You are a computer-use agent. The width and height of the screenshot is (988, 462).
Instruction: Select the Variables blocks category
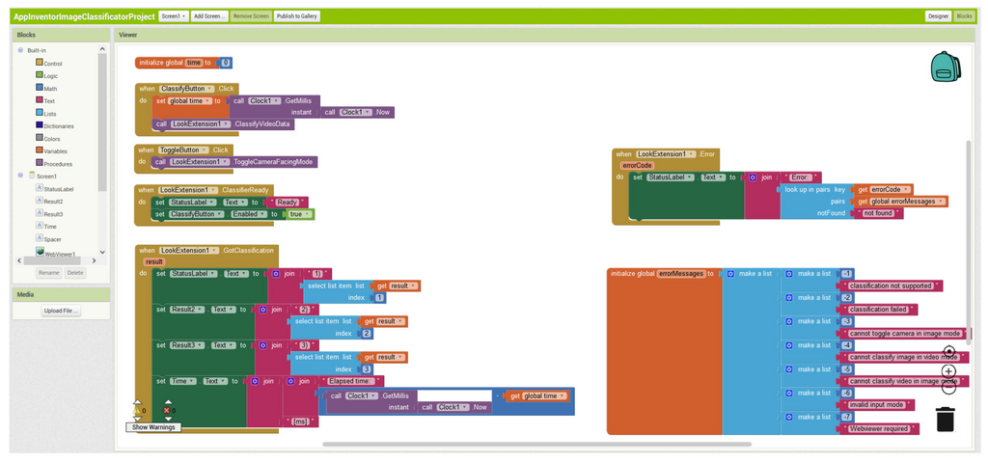tap(51, 150)
